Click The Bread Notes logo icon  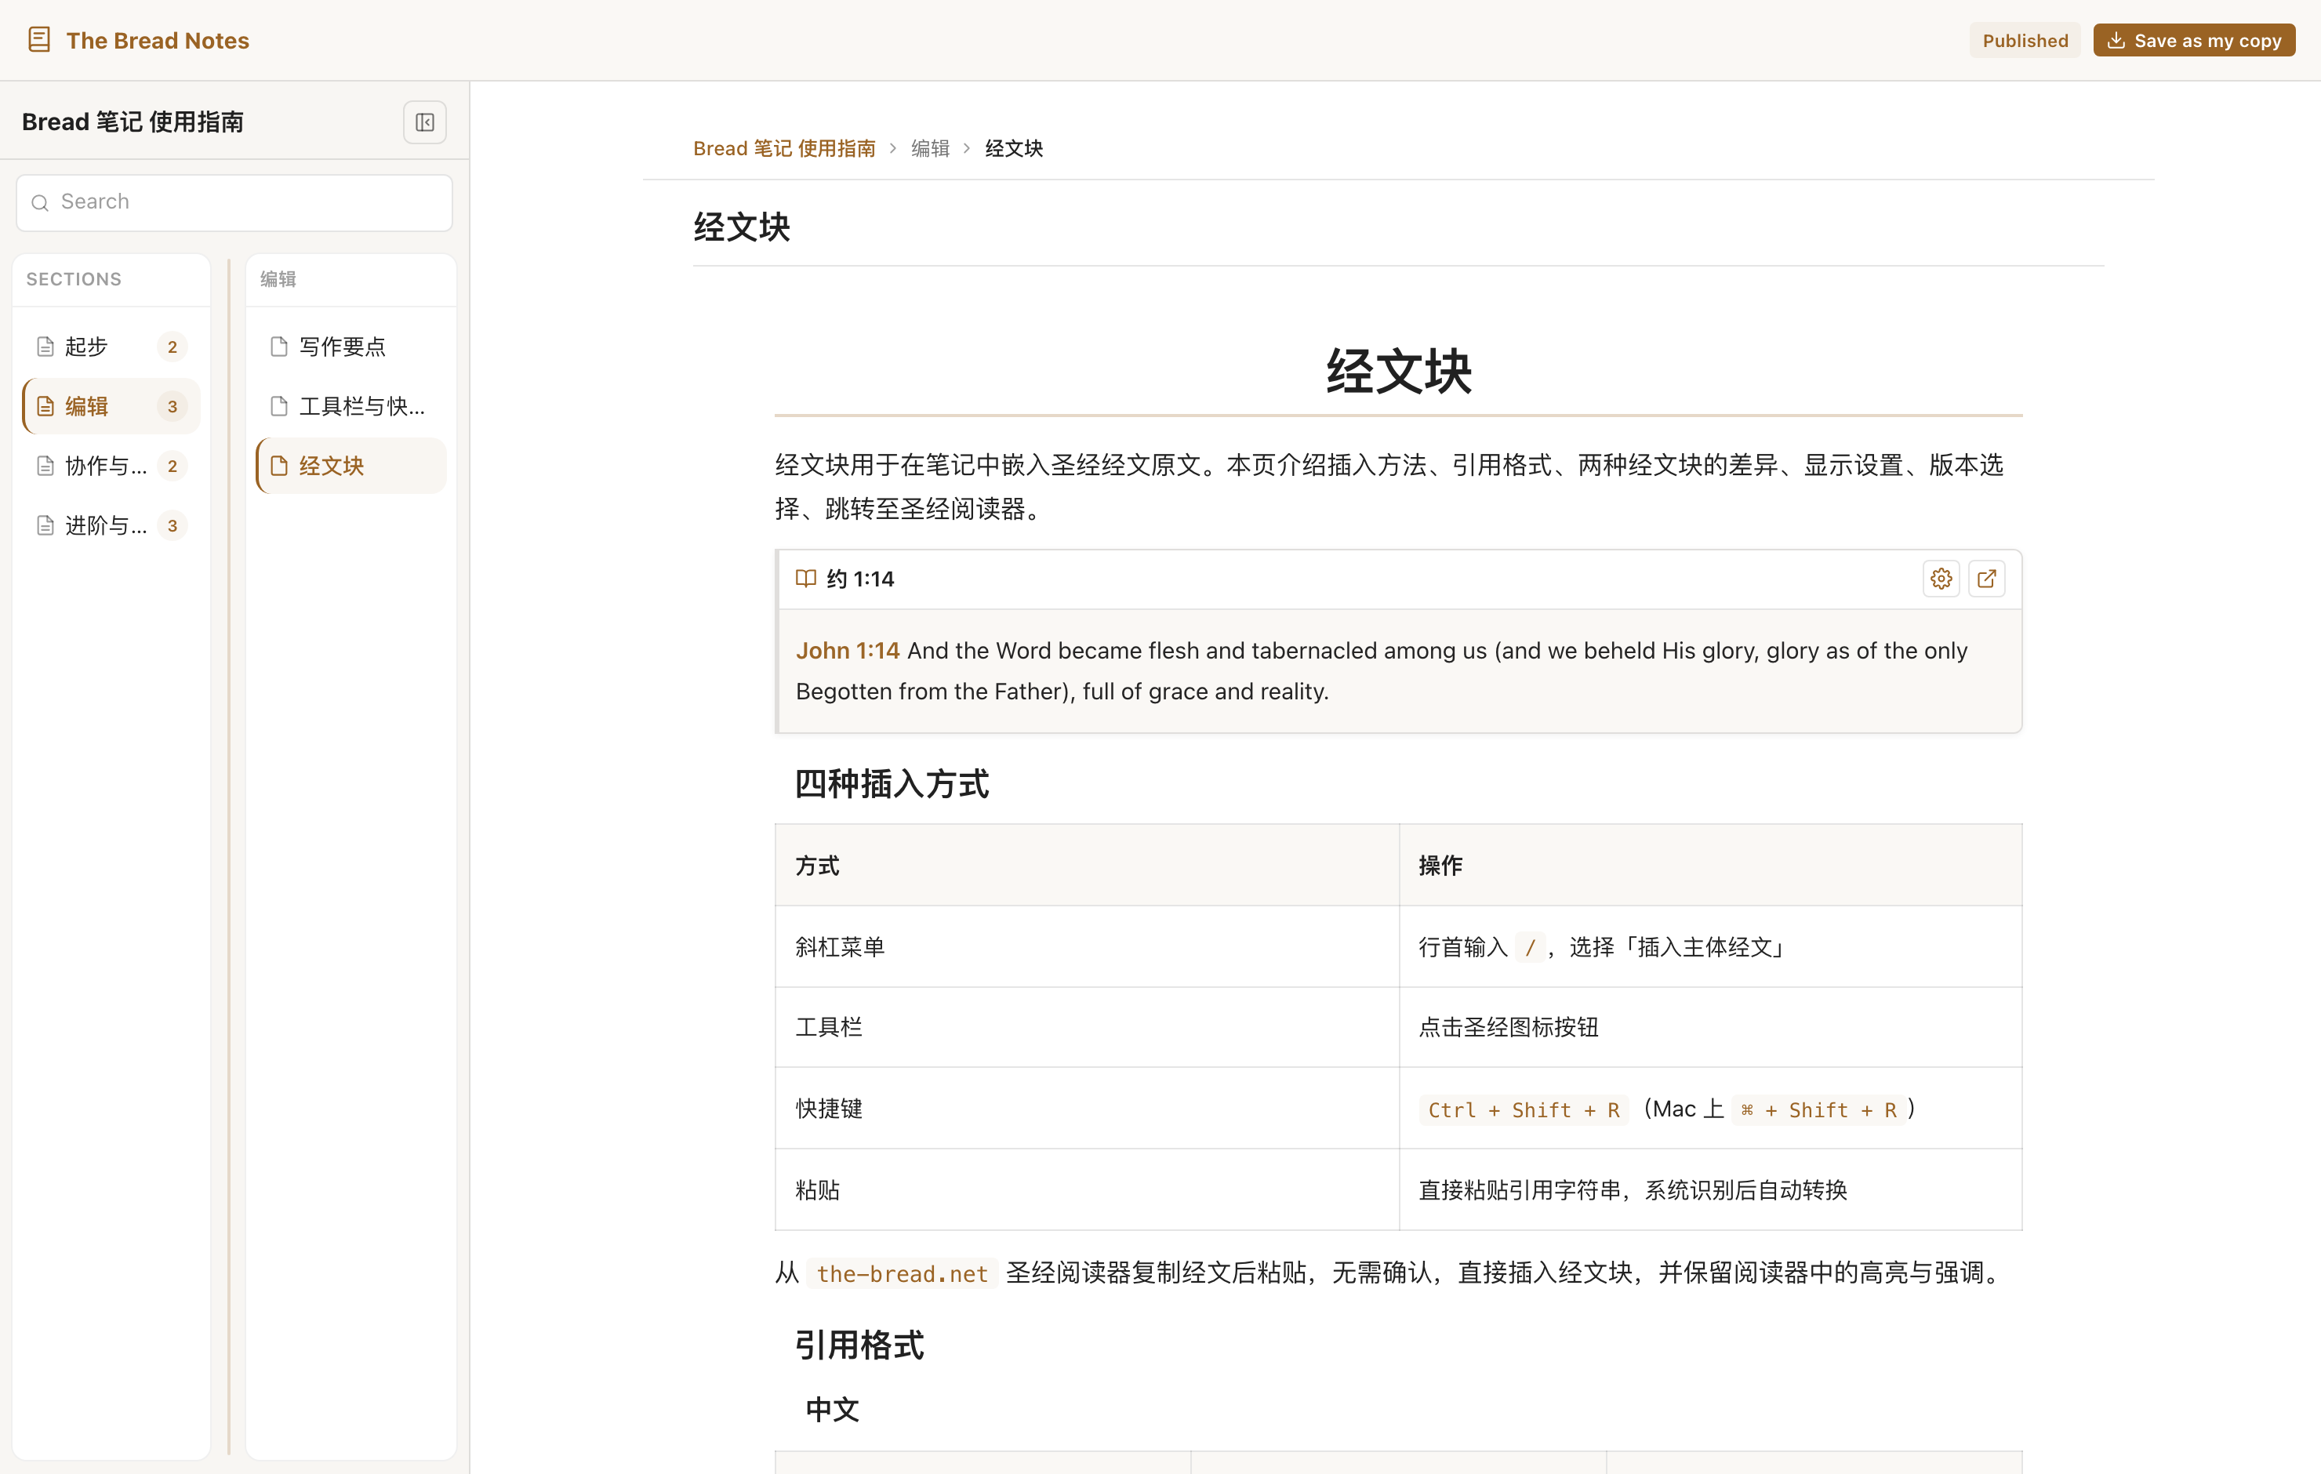38,39
